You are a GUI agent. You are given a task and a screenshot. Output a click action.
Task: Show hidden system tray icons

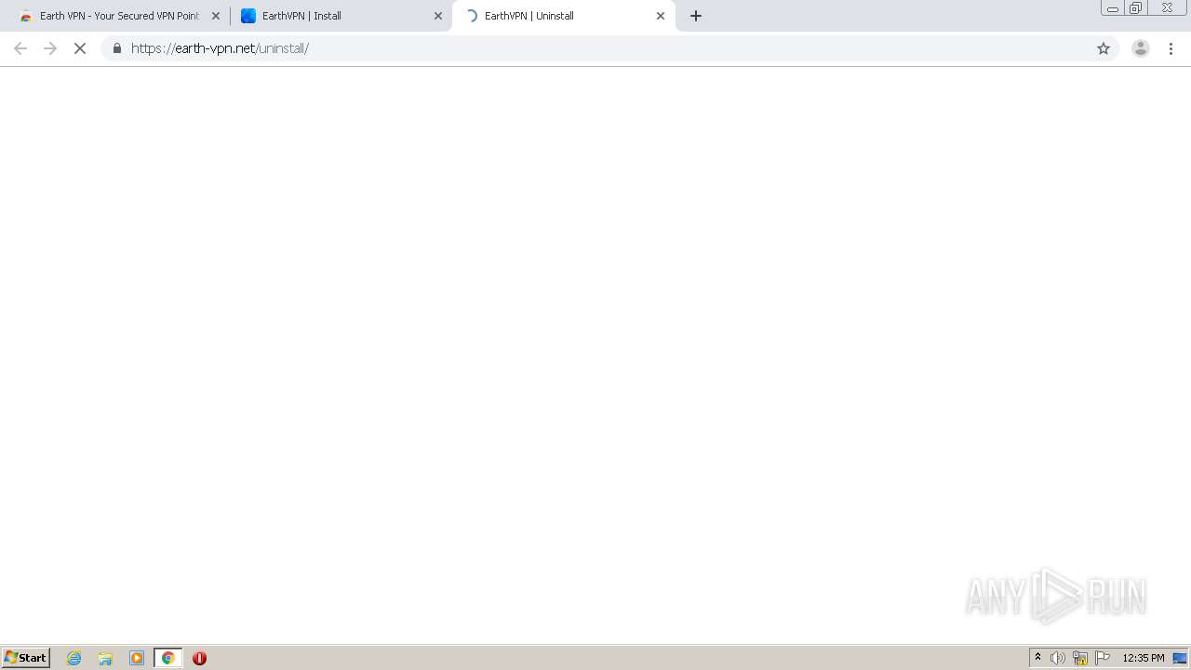(x=1038, y=658)
